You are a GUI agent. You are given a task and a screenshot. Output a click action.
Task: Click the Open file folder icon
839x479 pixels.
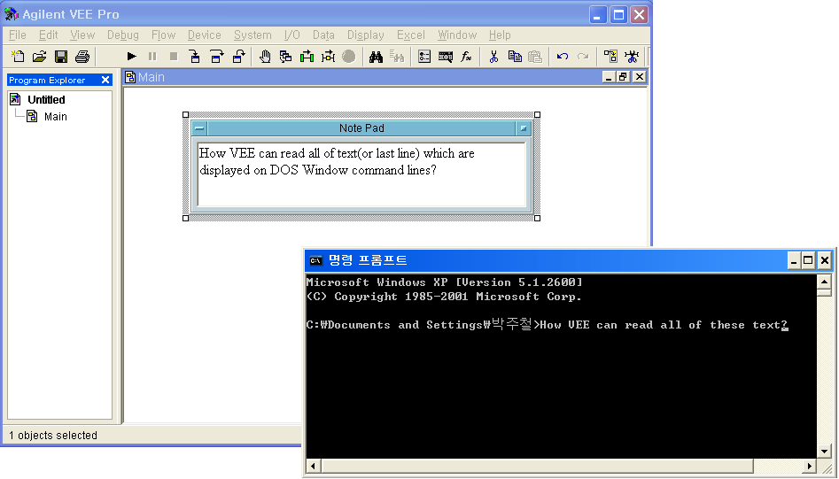(40, 57)
